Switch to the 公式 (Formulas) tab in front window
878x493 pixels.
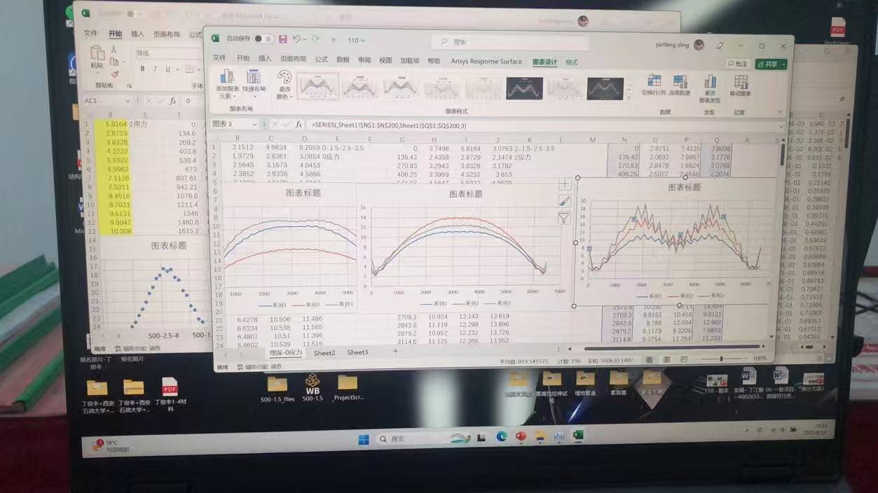click(321, 60)
